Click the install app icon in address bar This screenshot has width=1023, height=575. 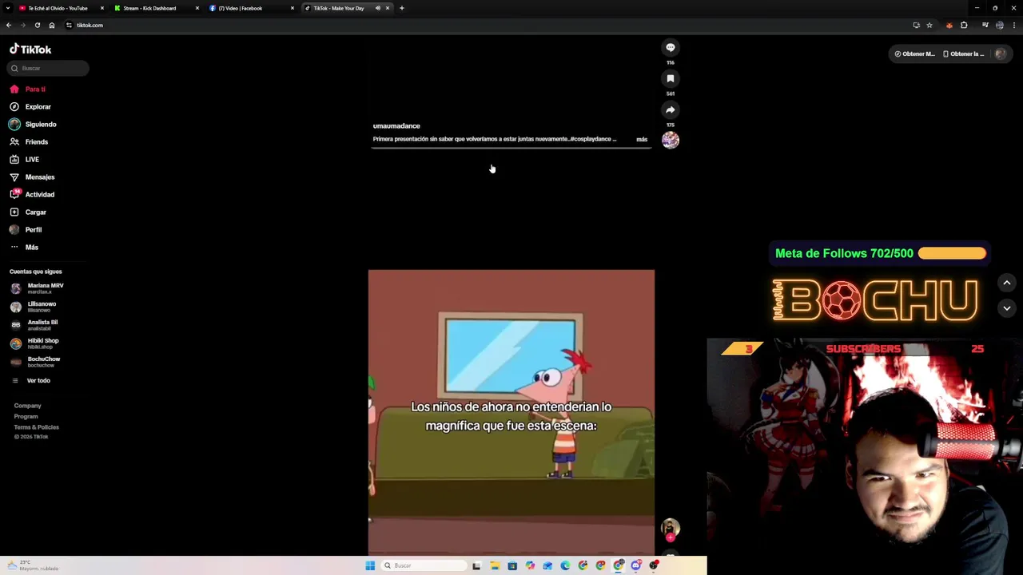pyautogui.click(x=916, y=25)
